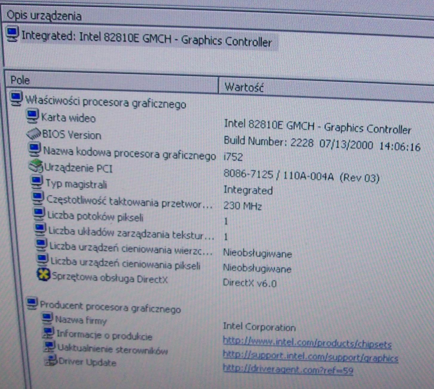
Task: Select the Sprzętowa obsługa DirectX label
Action: 110,278
